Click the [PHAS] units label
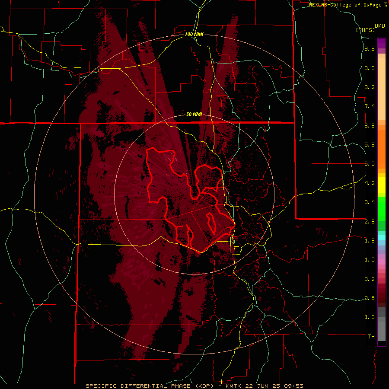 365,30
